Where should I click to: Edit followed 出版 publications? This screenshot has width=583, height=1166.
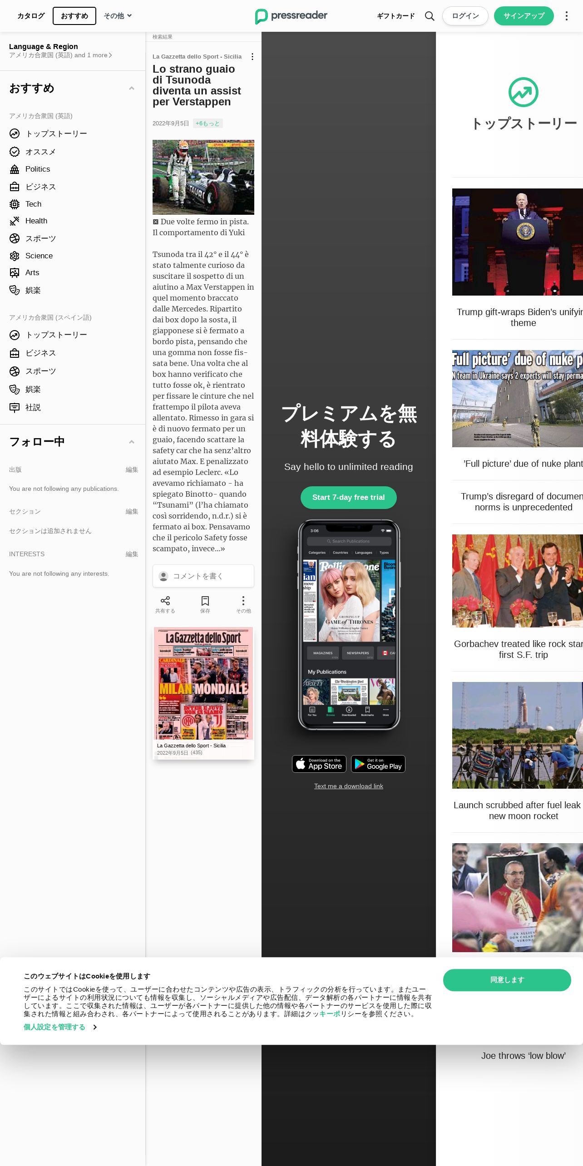coord(132,469)
